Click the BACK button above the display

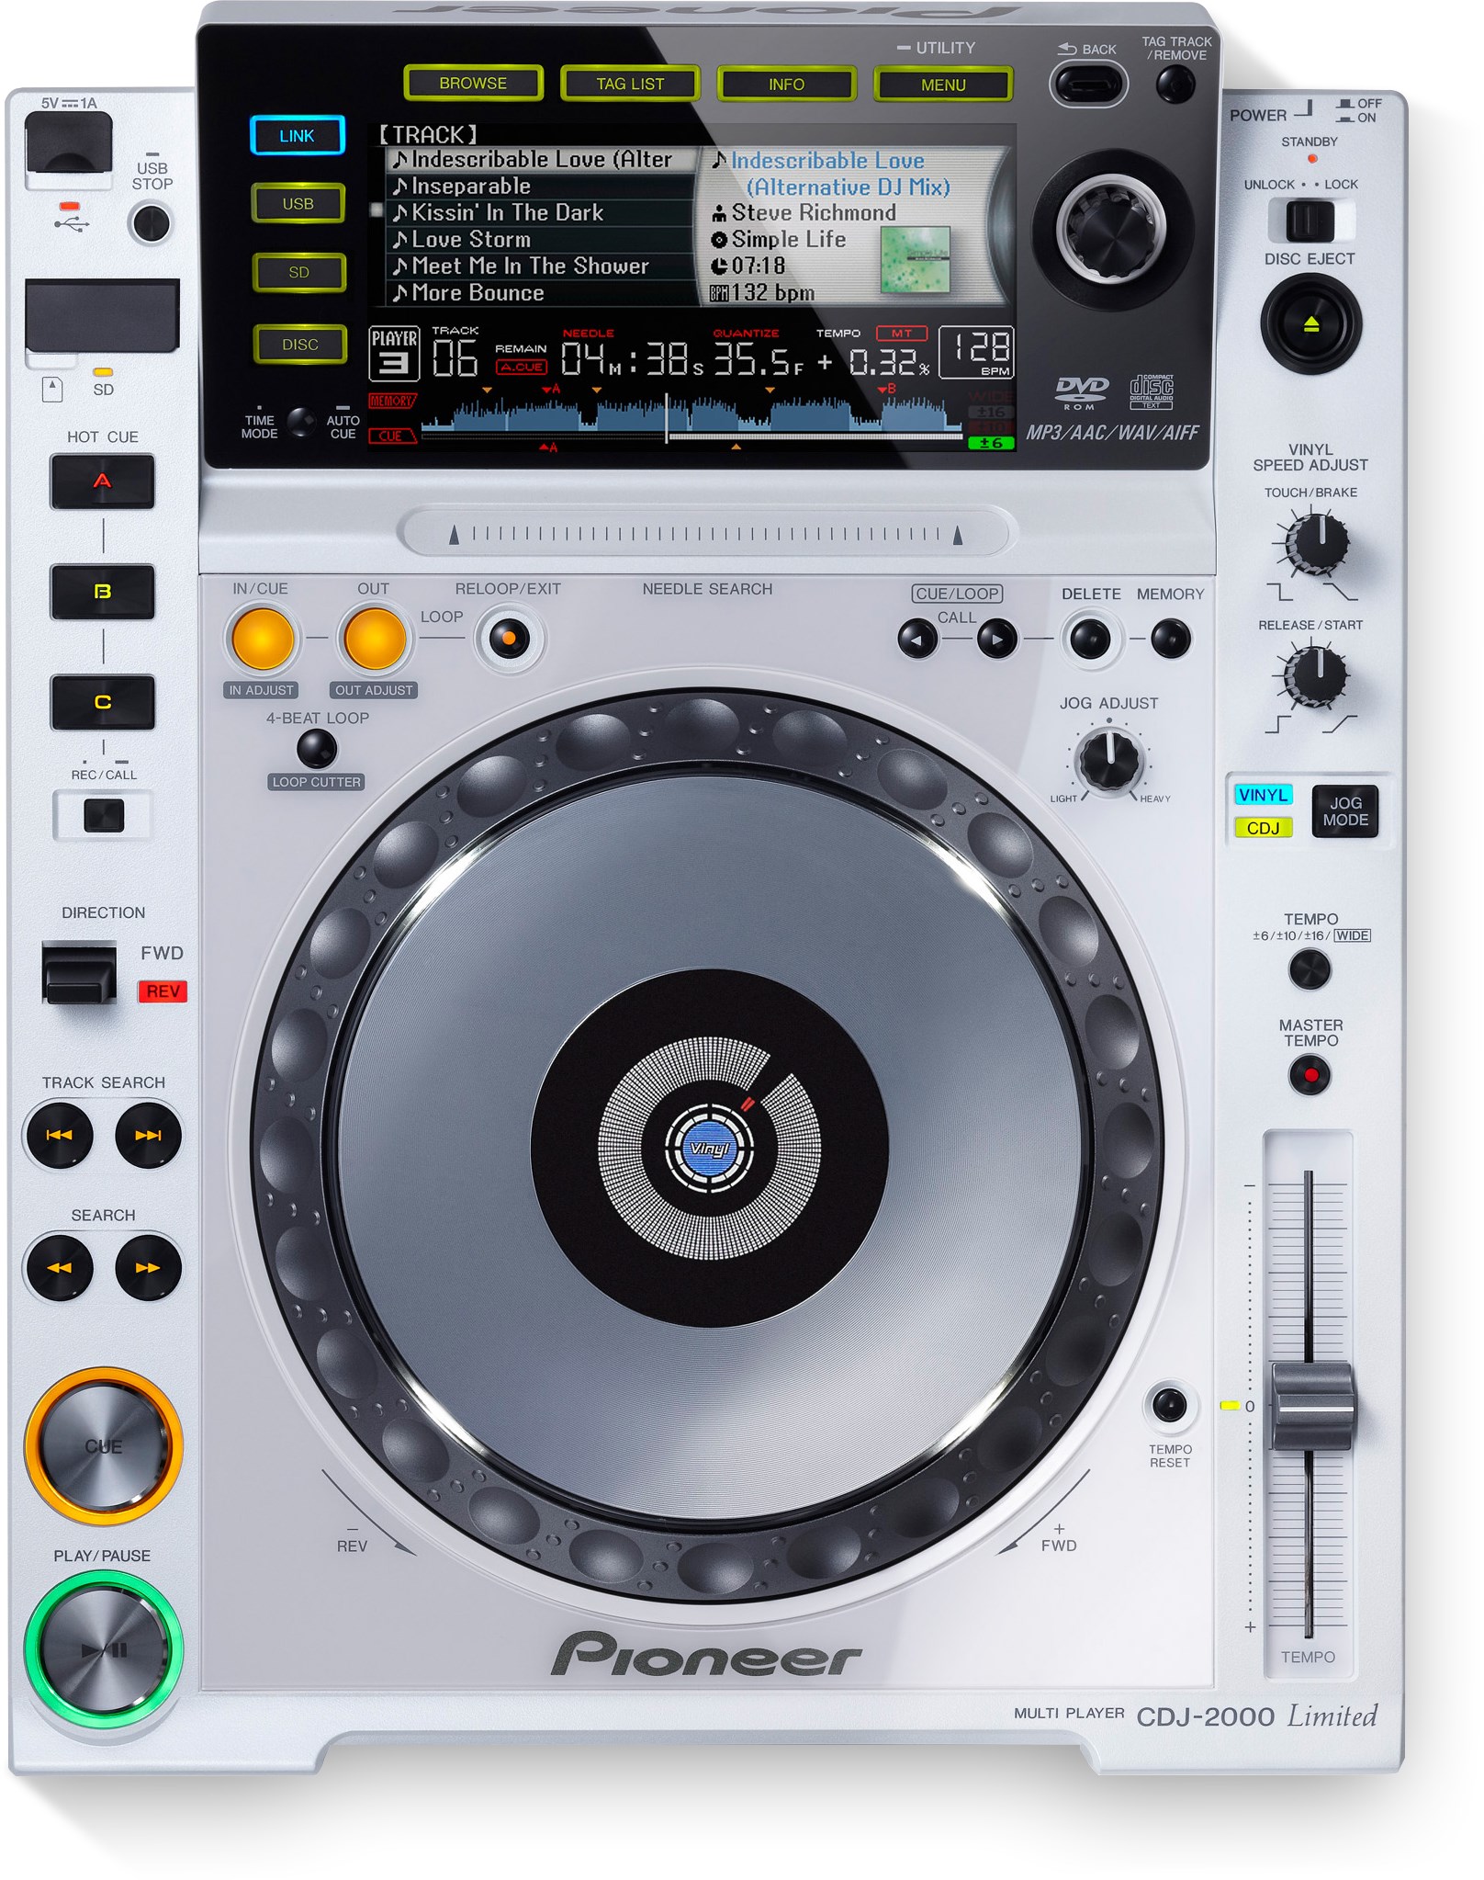[1088, 85]
